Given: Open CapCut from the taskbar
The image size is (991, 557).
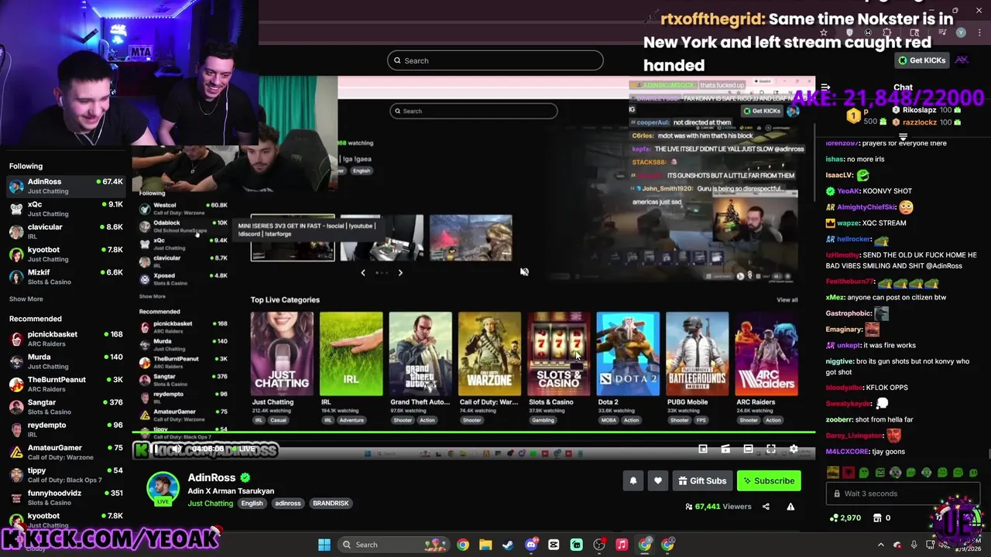Looking at the screenshot, I should 554,545.
